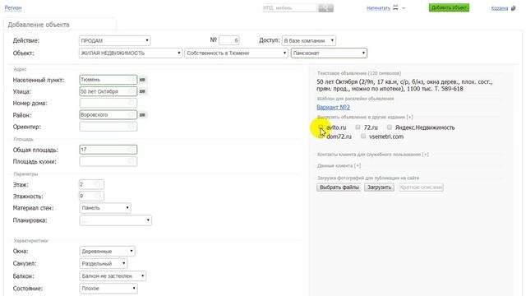Screen dimensions: 526x296
Task: Click the empty Ориентир field
Action: (108, 127)
